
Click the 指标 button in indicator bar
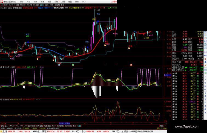pos(2,126)
